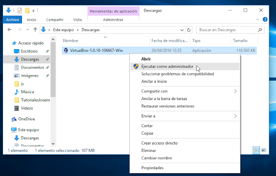Open Descargas under Este equipo
Viewport: 276px width, 176px height.
(x=30, y=138)
